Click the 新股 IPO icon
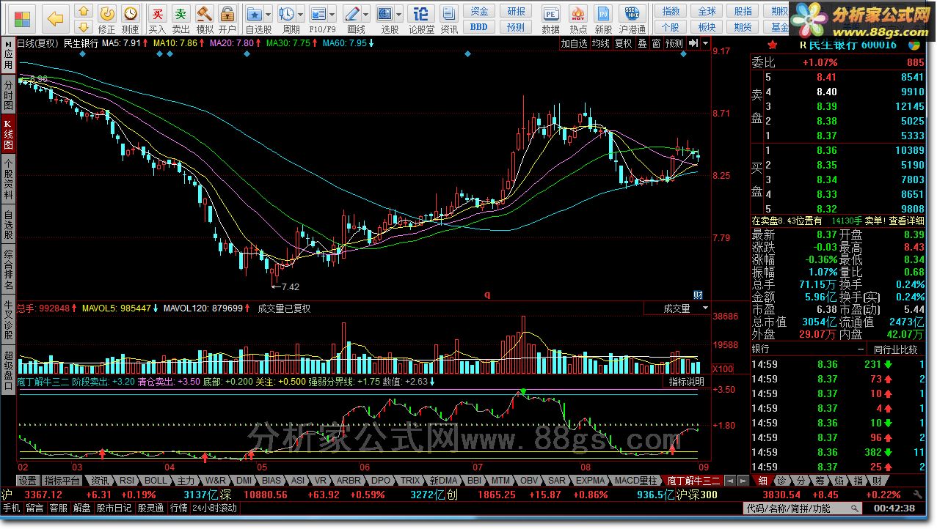The width and height of the screenshot is (937, 529). 603,19
